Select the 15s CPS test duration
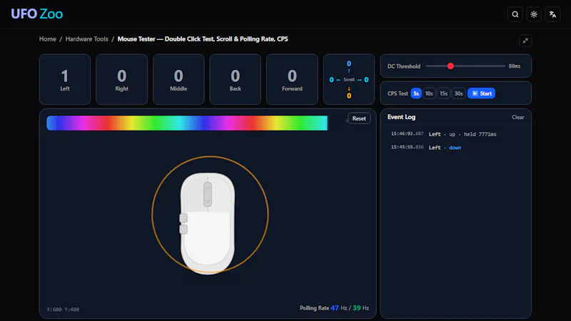This screenshot has height=321, width=571. click(443, 93)
